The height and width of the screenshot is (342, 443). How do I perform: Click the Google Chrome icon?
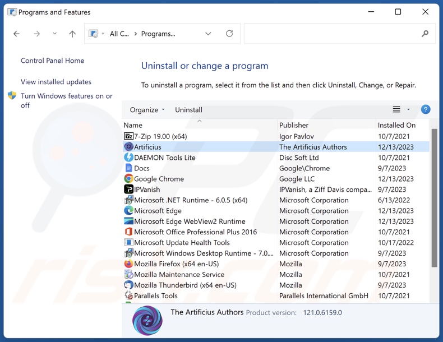128,178
